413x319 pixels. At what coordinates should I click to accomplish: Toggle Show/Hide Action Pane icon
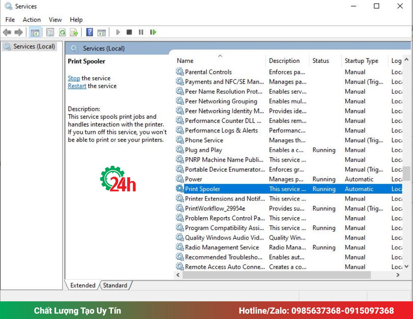point(102,32)
